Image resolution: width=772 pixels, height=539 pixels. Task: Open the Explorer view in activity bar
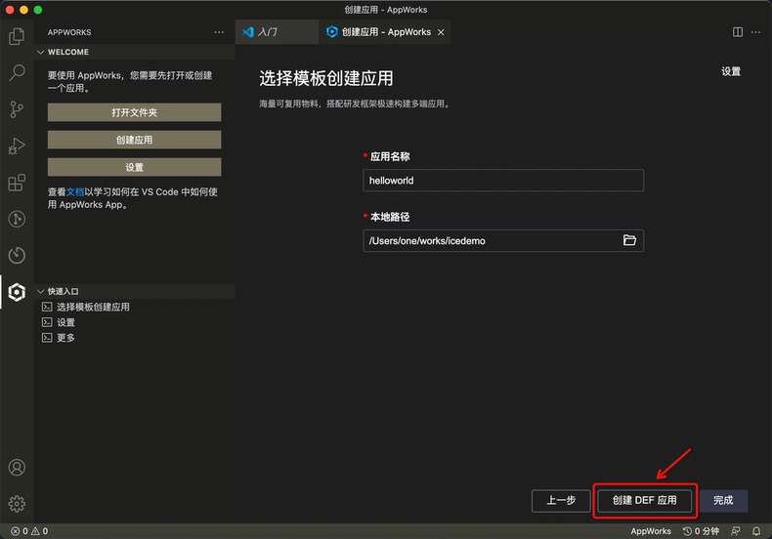(x=17, y=36)
